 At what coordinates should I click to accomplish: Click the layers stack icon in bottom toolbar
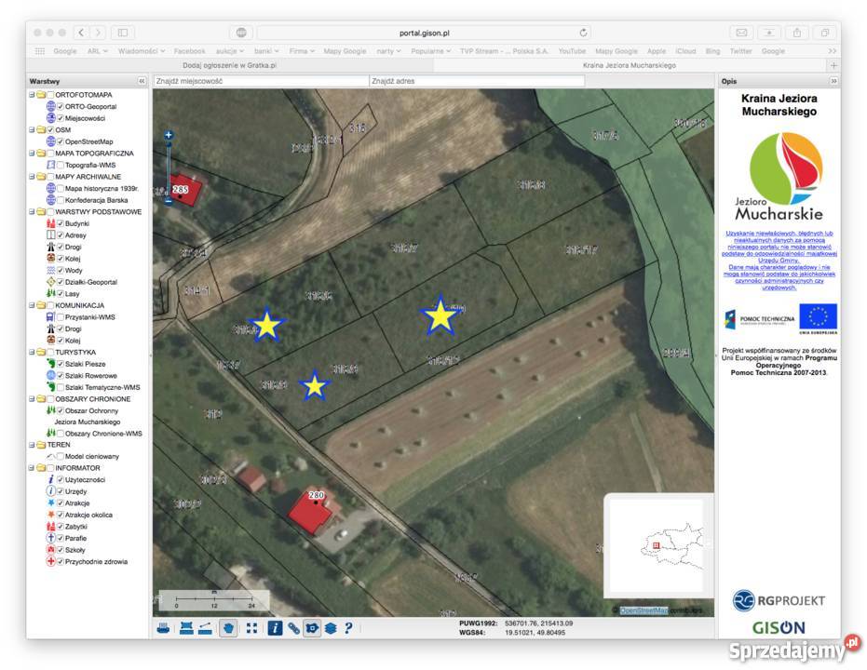[331, 628]
